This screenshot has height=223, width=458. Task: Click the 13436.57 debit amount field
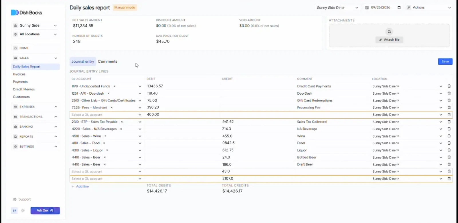(x=182, y=86)
